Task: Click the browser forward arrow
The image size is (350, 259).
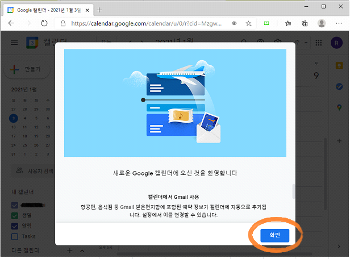Action: click(x=28, y=23)
